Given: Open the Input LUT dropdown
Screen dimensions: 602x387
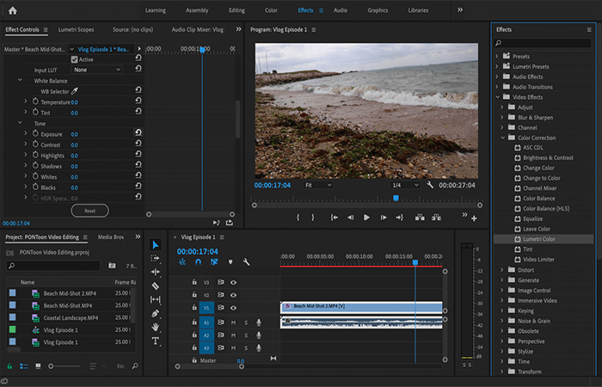Looking at the screenshot, I should tap(96, 70).
